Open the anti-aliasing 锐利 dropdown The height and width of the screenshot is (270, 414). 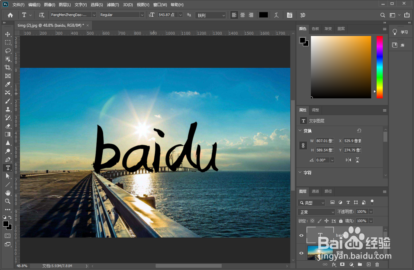[210, 15]
